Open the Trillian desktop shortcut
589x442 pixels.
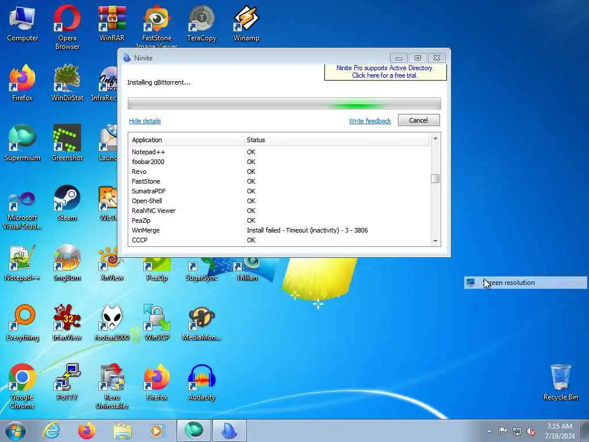(246, 270)
